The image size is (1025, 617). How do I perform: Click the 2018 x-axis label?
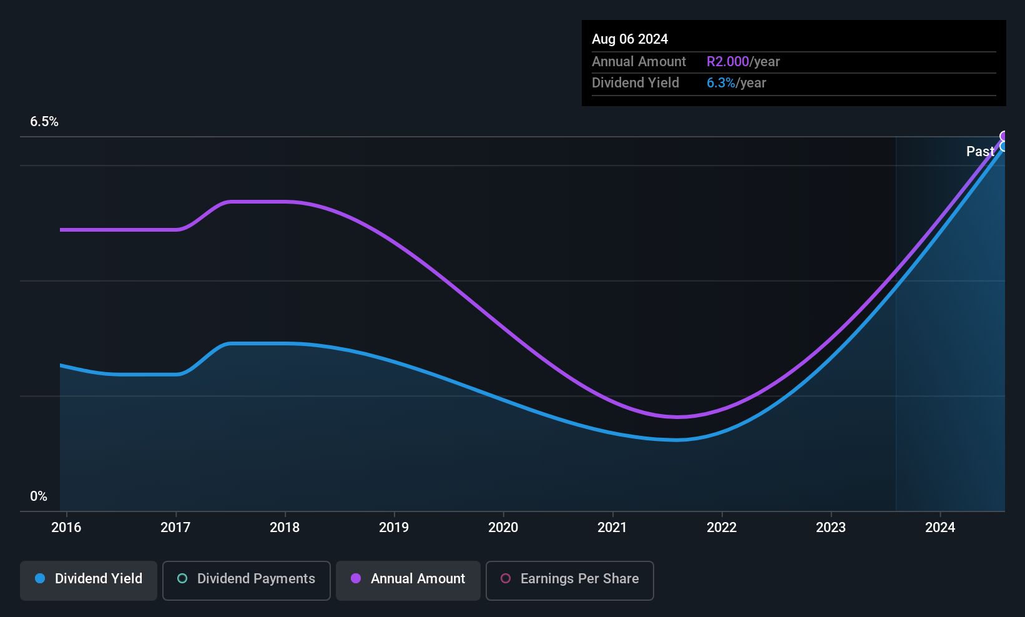[285, 528]
